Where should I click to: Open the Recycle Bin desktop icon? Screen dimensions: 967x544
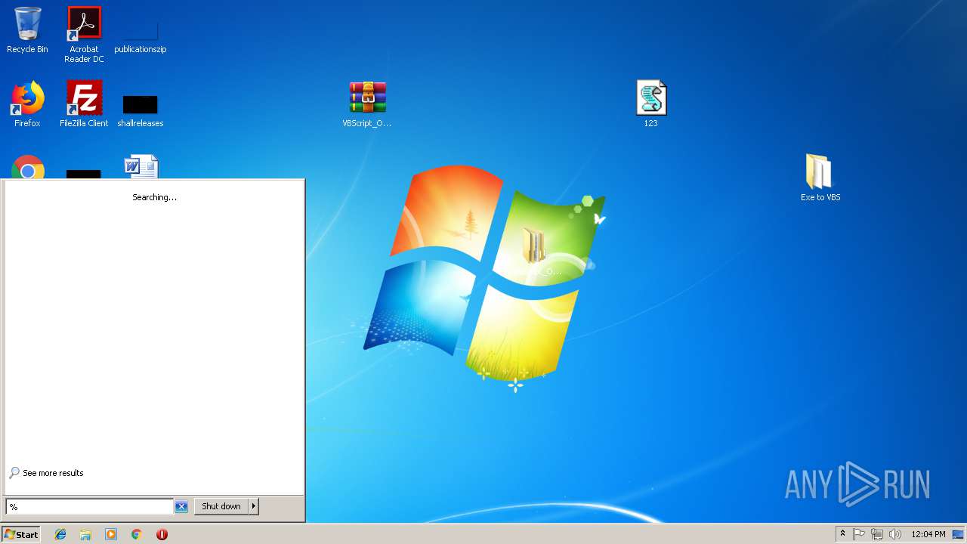pos(27,30)
